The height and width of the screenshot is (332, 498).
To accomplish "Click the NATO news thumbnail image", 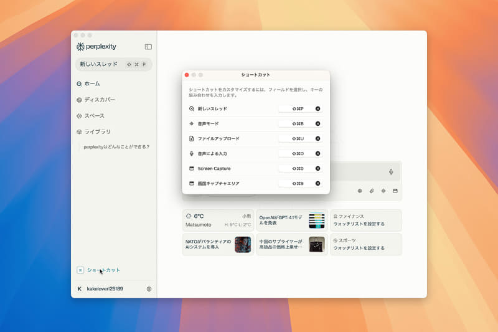I will 243,245.
